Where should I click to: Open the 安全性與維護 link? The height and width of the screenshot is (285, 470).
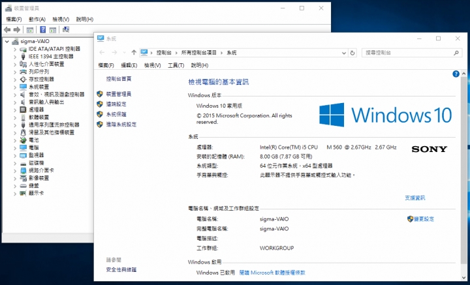(121, 270)
